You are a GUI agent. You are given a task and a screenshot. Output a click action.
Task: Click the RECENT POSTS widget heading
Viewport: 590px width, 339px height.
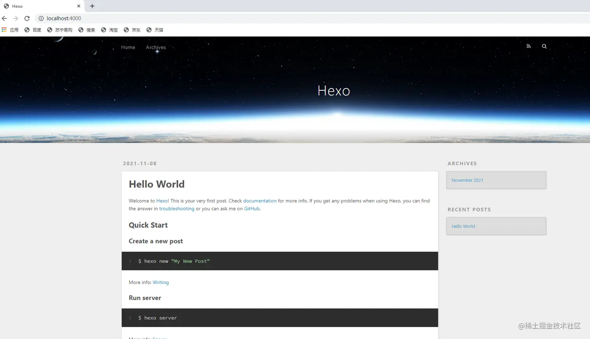[x=469, y=209]
